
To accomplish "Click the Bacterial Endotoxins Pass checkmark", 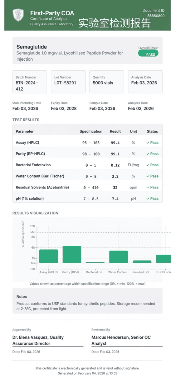I will coord(148,165).
